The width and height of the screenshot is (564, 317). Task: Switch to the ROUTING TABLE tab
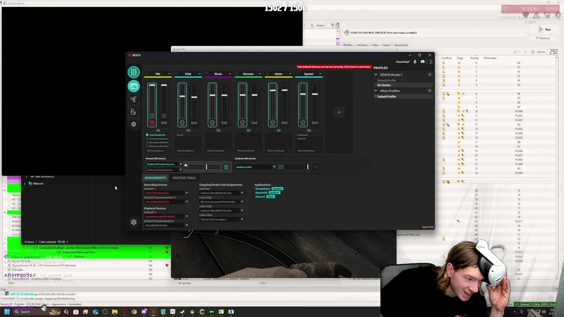(x=184, y=178)
